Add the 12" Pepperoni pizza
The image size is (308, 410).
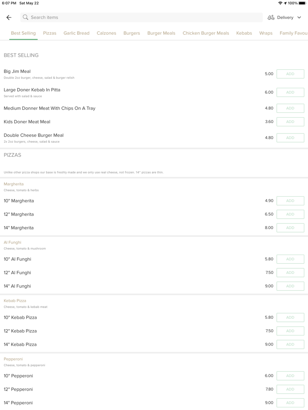(290, 389)
